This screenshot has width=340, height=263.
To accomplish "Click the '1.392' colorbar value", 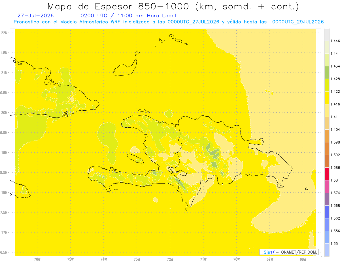I will point(335,155).
